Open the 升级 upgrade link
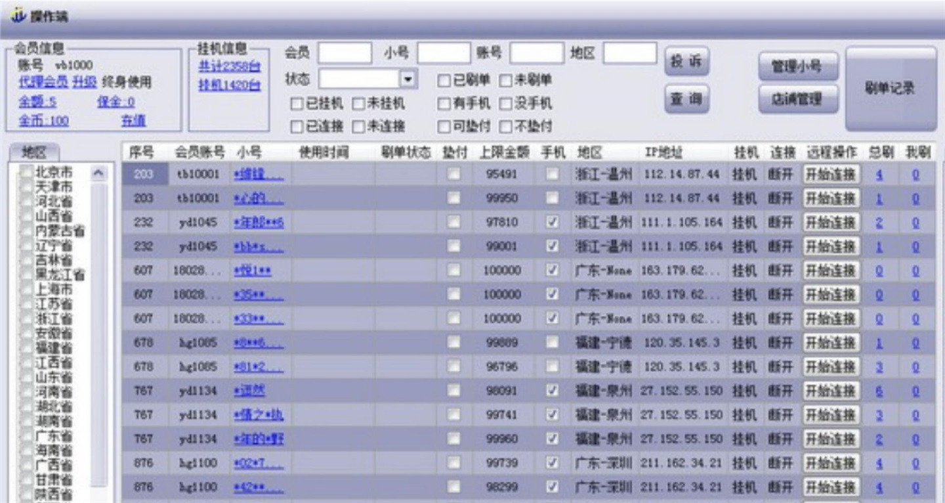Viewport: 945px width, 503px height. click(x=84, y=82)
